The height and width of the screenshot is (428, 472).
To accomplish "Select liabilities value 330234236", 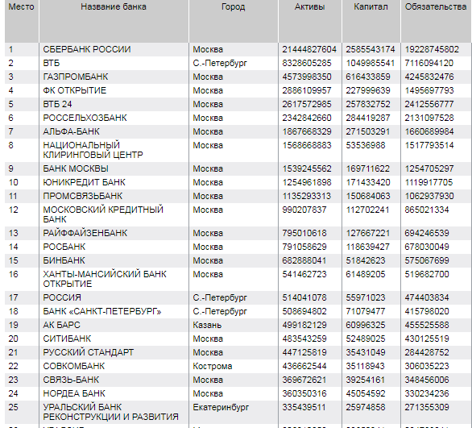I will (x=427, y=393).
